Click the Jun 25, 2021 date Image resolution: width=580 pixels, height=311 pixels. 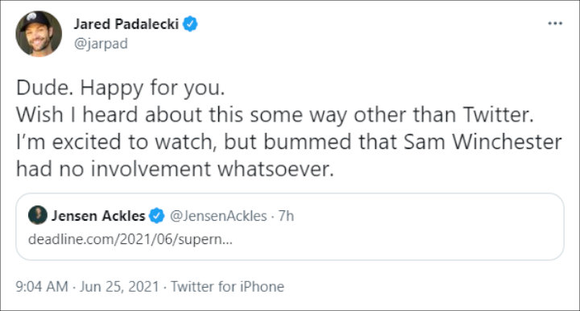[x=119, y=287]
